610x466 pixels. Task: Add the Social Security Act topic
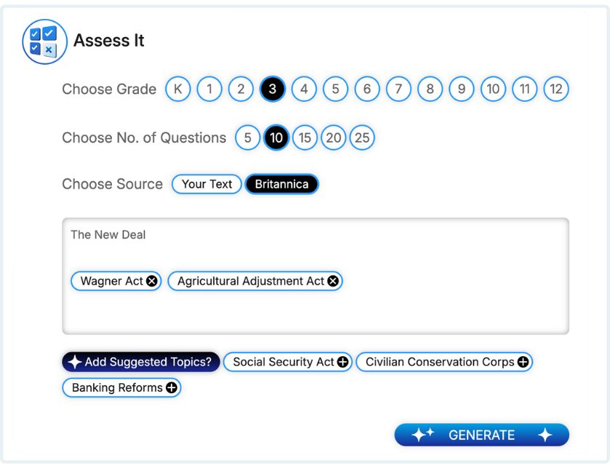[x=343, y=362]
